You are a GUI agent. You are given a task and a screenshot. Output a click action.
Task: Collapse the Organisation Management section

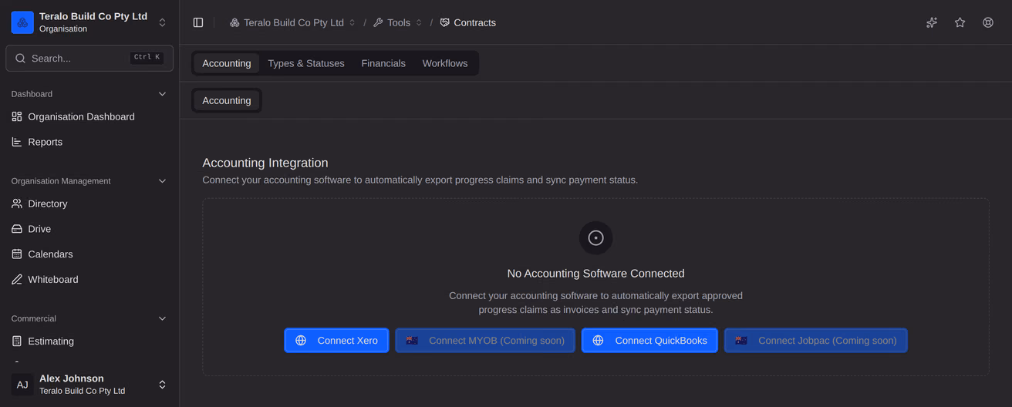(162, 181)
